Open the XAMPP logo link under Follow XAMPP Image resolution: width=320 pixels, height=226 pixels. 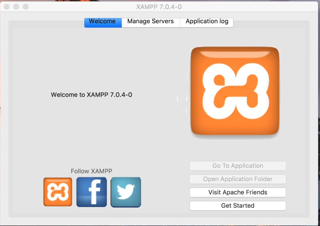click(x=58, y=192)
